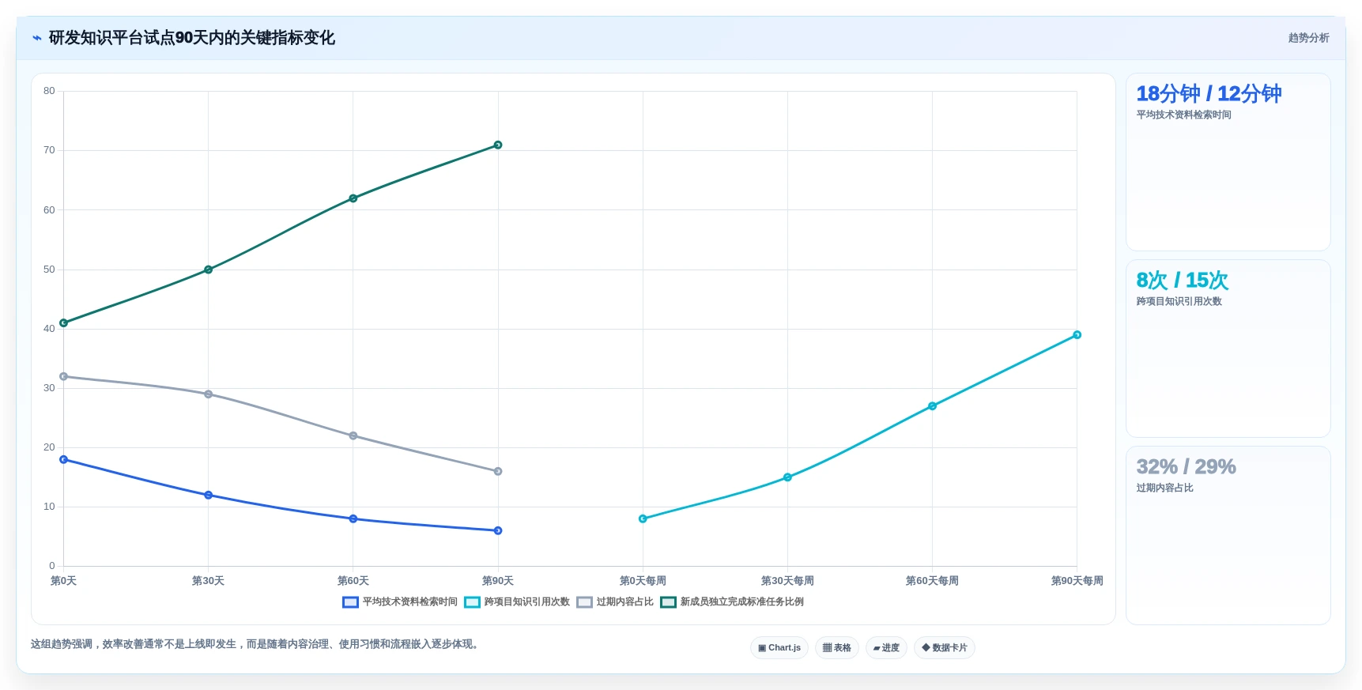Click the Chart.js tag chip

pos(779,648)
